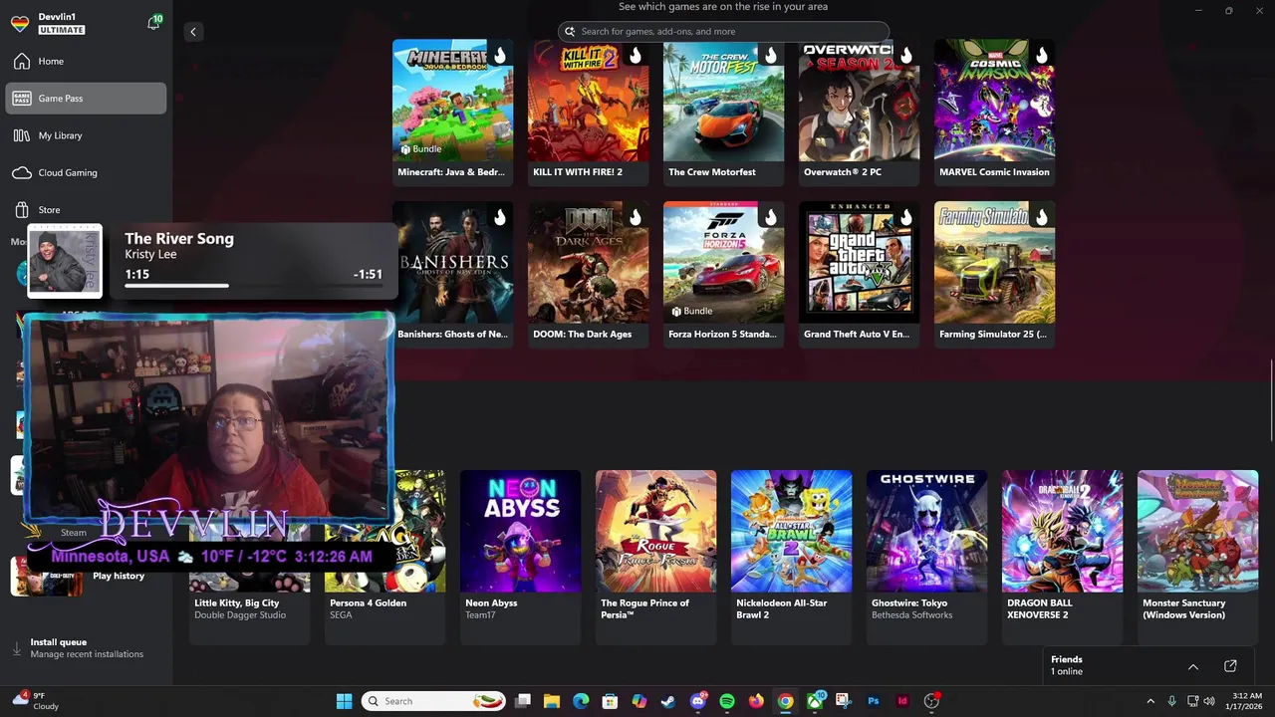Click the flame badge on Forza Horizon 5
Image resolution: width=1275 pixels, height=717 pixels.
coord(770,217)
